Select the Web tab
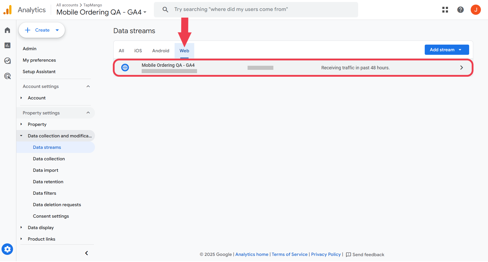This screenshot has height=262, width=488. pyautogui.click(x=184, y=51)
